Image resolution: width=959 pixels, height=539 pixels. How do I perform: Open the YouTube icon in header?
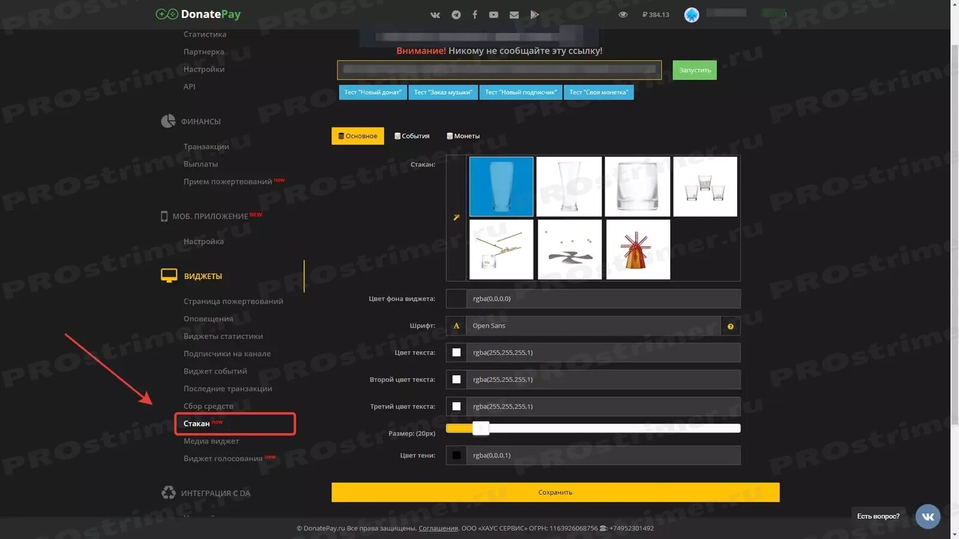coord(493,15)
